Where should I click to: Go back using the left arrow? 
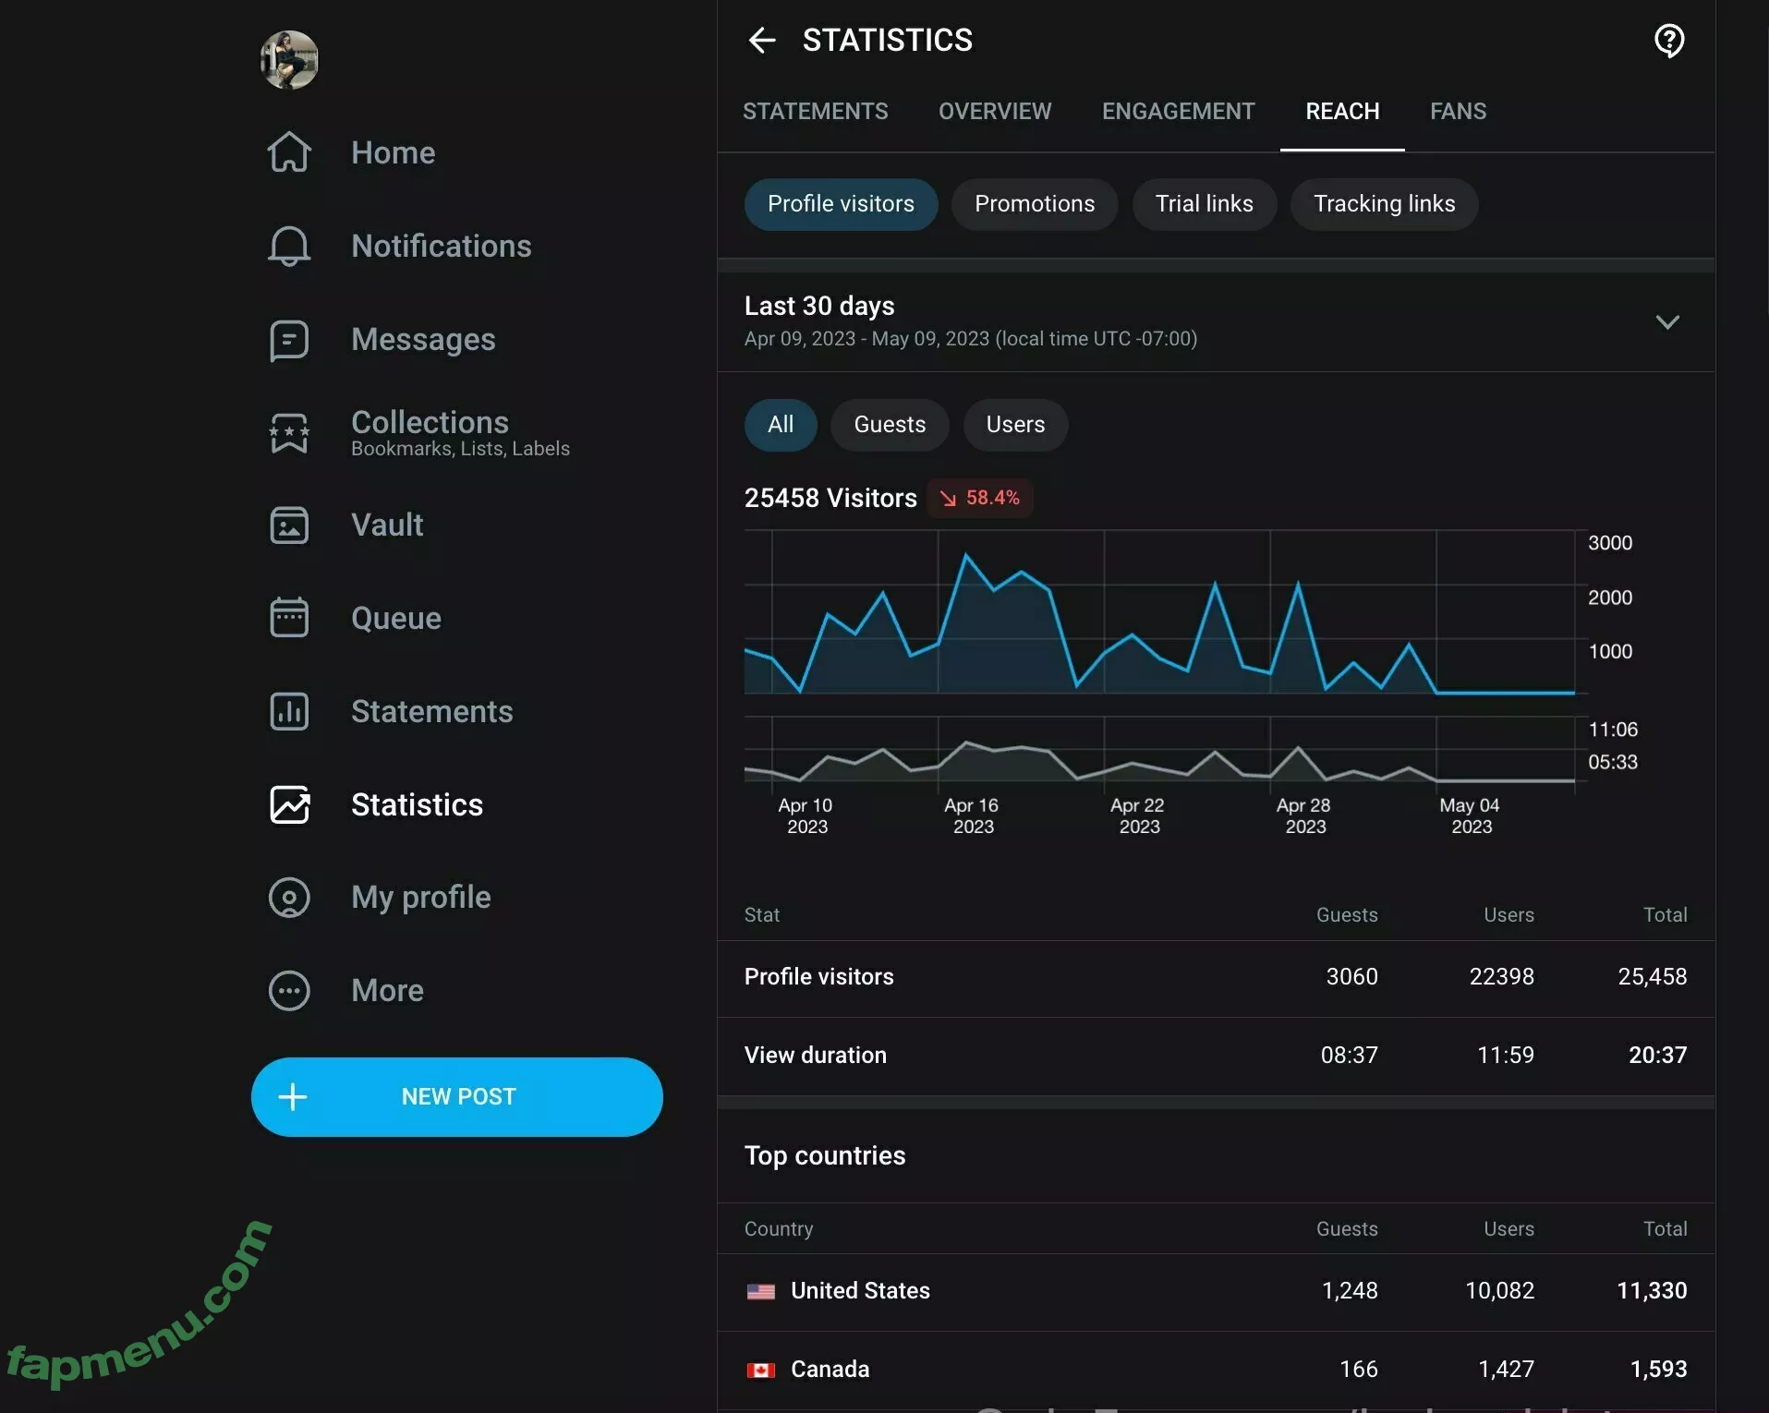point(762,41)
